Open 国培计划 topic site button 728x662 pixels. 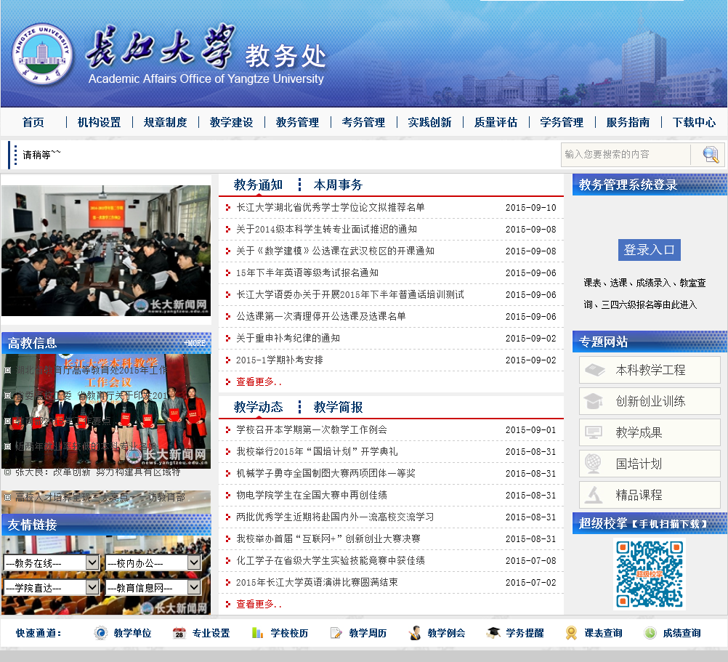[650, 464]
